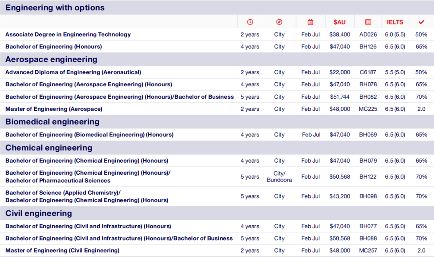Select the Civil engineering section heading
Image resolution: width=434 pixels, height=257 pixels.
39,213
